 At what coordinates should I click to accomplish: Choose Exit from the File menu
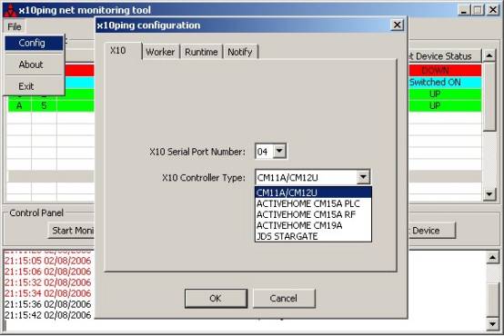pos(34,86)
